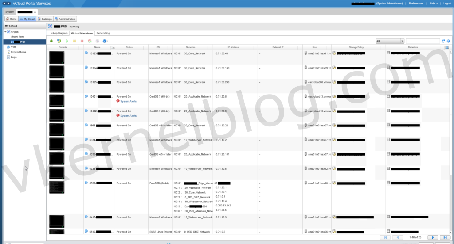
Task: Click scrollbar down arrow of VM list
Action: [450, 232]
